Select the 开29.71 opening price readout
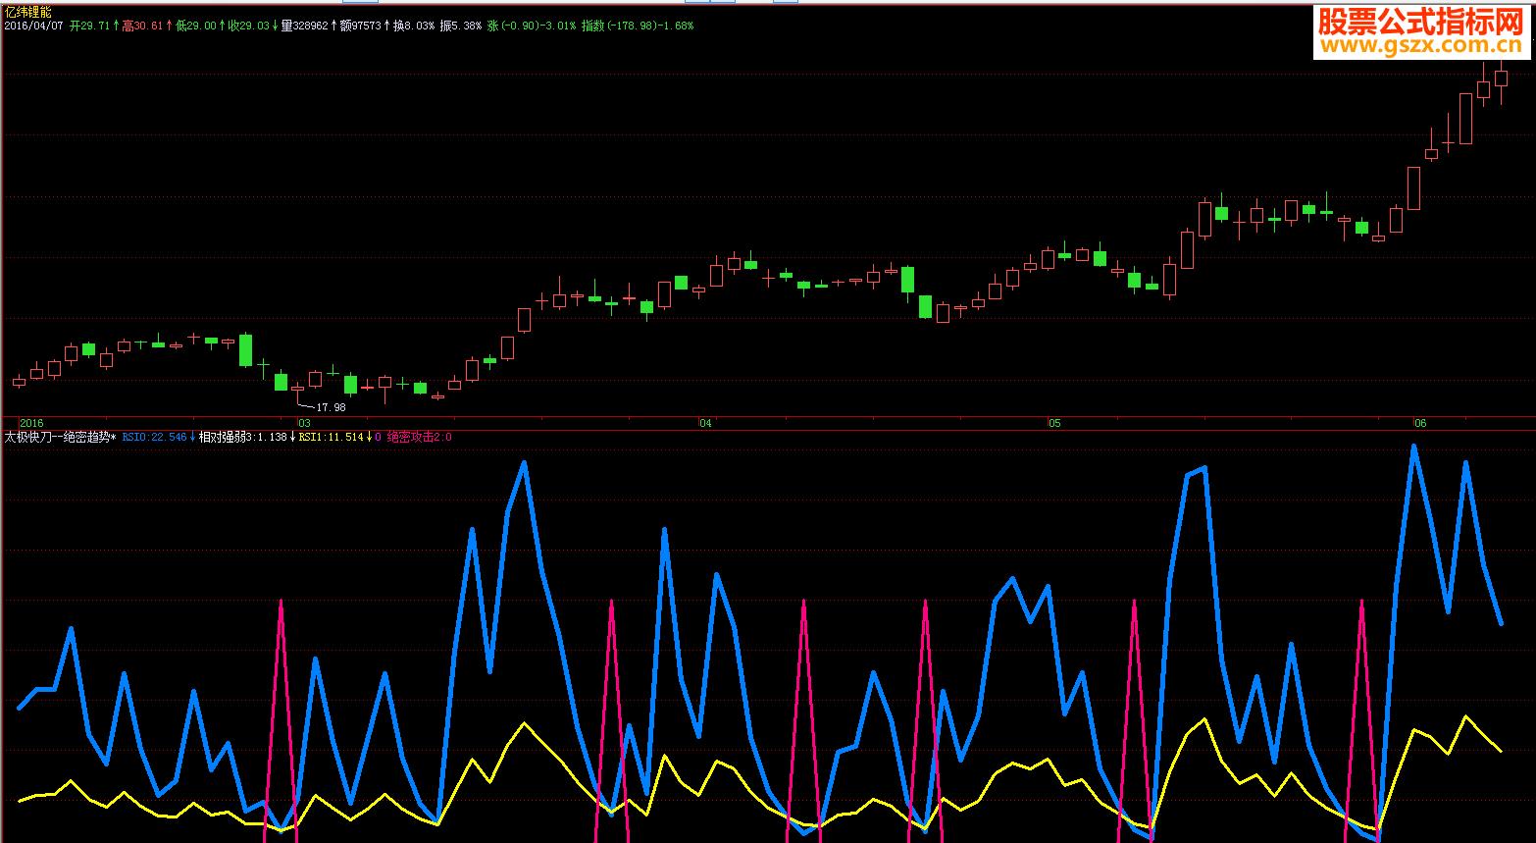The width and height of the screenshot is (1536, 843). 89,26
